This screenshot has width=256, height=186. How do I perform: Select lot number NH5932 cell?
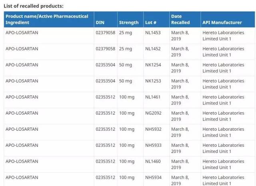point(153,129)
